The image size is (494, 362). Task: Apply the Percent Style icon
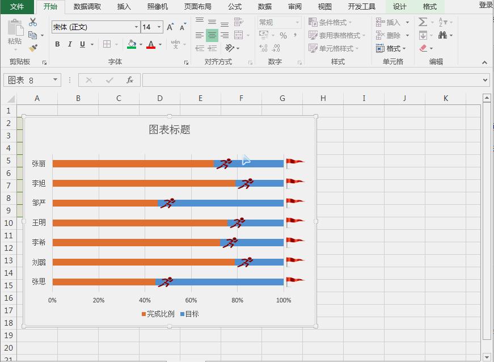(x=283, y=36)
